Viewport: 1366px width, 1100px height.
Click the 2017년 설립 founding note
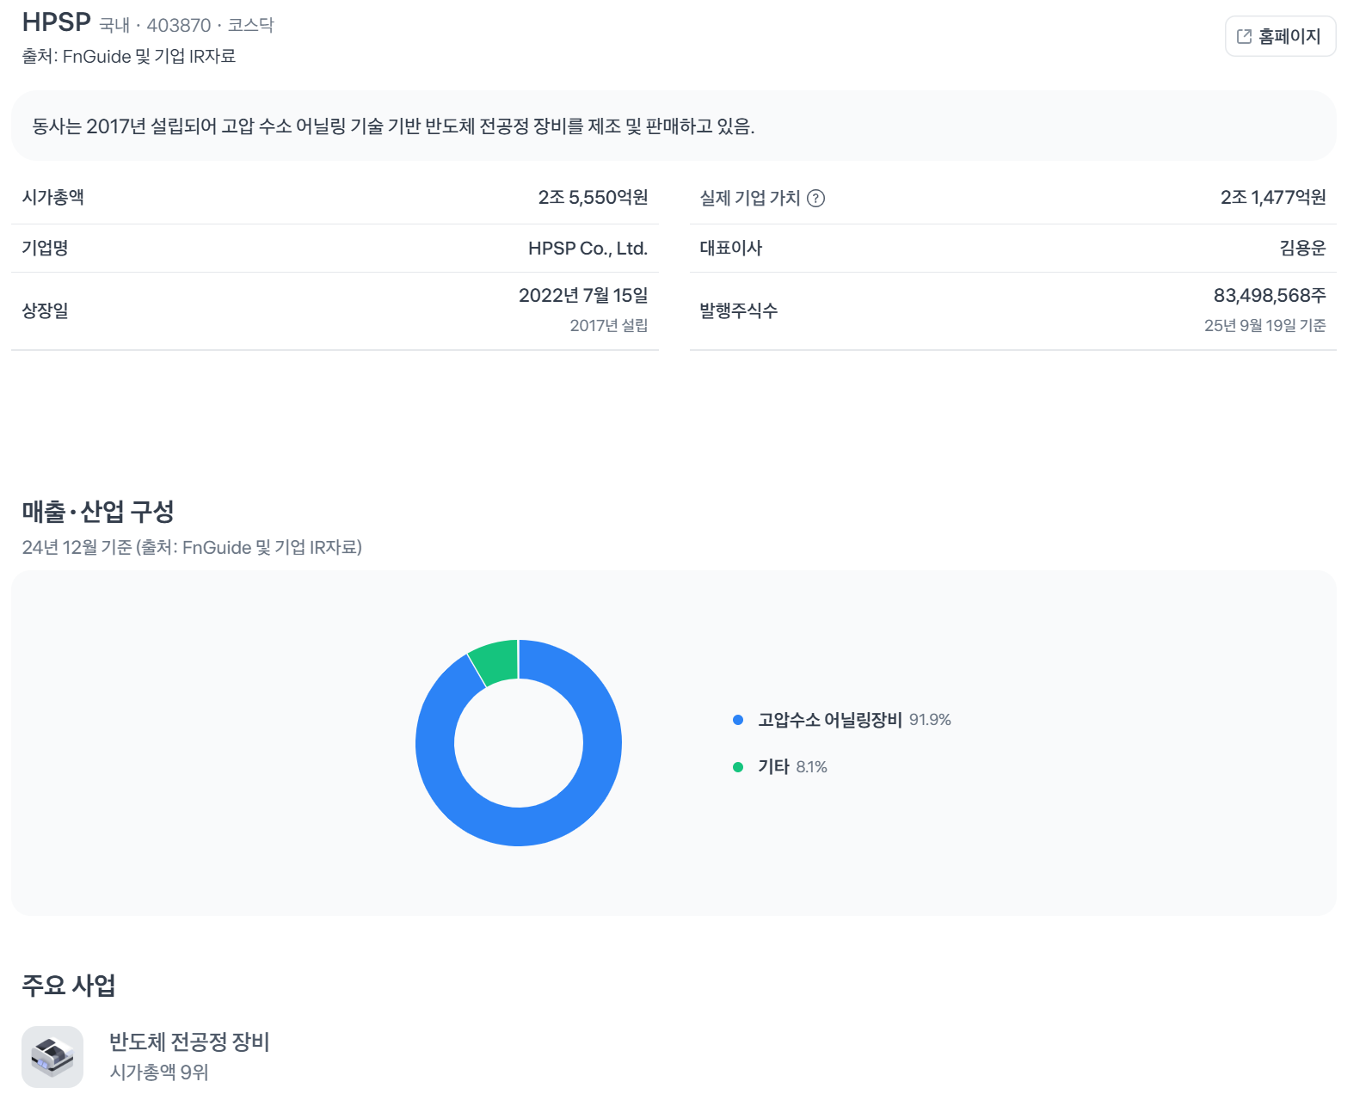coord(608,326)
